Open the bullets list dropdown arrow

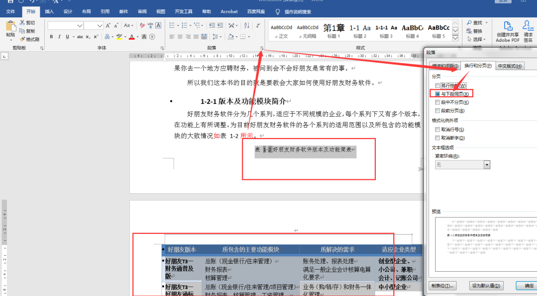(x=178, y=26)
